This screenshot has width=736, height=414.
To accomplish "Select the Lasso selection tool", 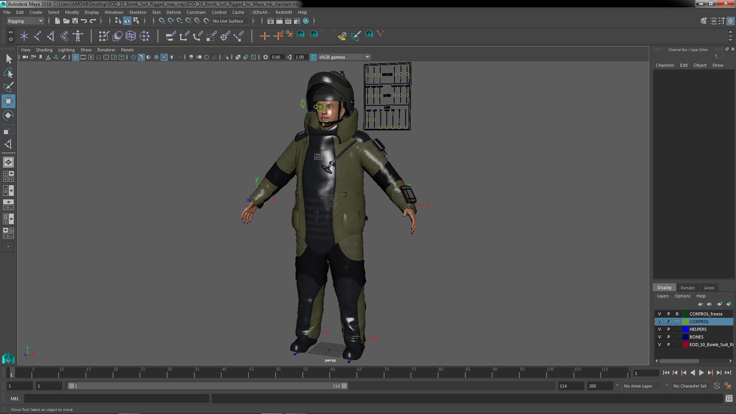I will (8, 73).
